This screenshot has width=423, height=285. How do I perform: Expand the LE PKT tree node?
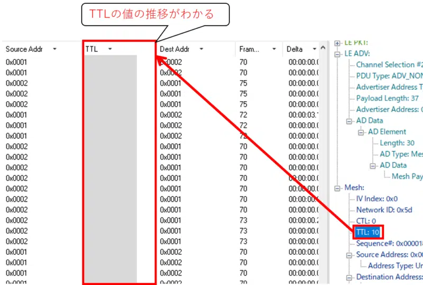(337, 42)
